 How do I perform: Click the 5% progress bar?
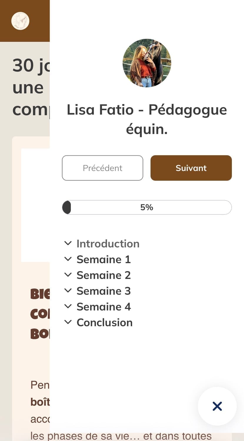[x=147, y=207]
